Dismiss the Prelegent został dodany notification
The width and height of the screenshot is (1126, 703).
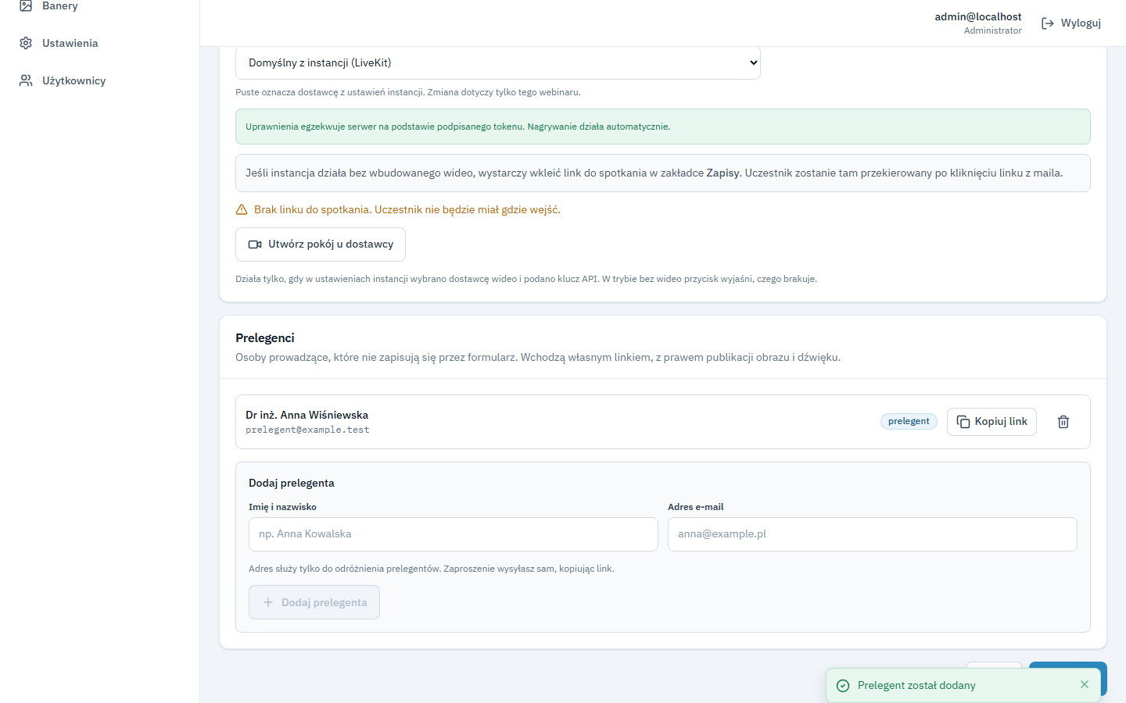click(1085, 684)
